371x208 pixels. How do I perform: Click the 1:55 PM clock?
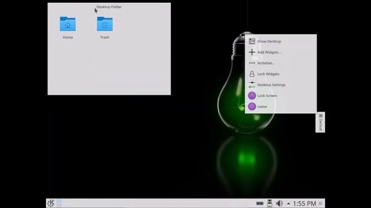[x=304, y=203]
